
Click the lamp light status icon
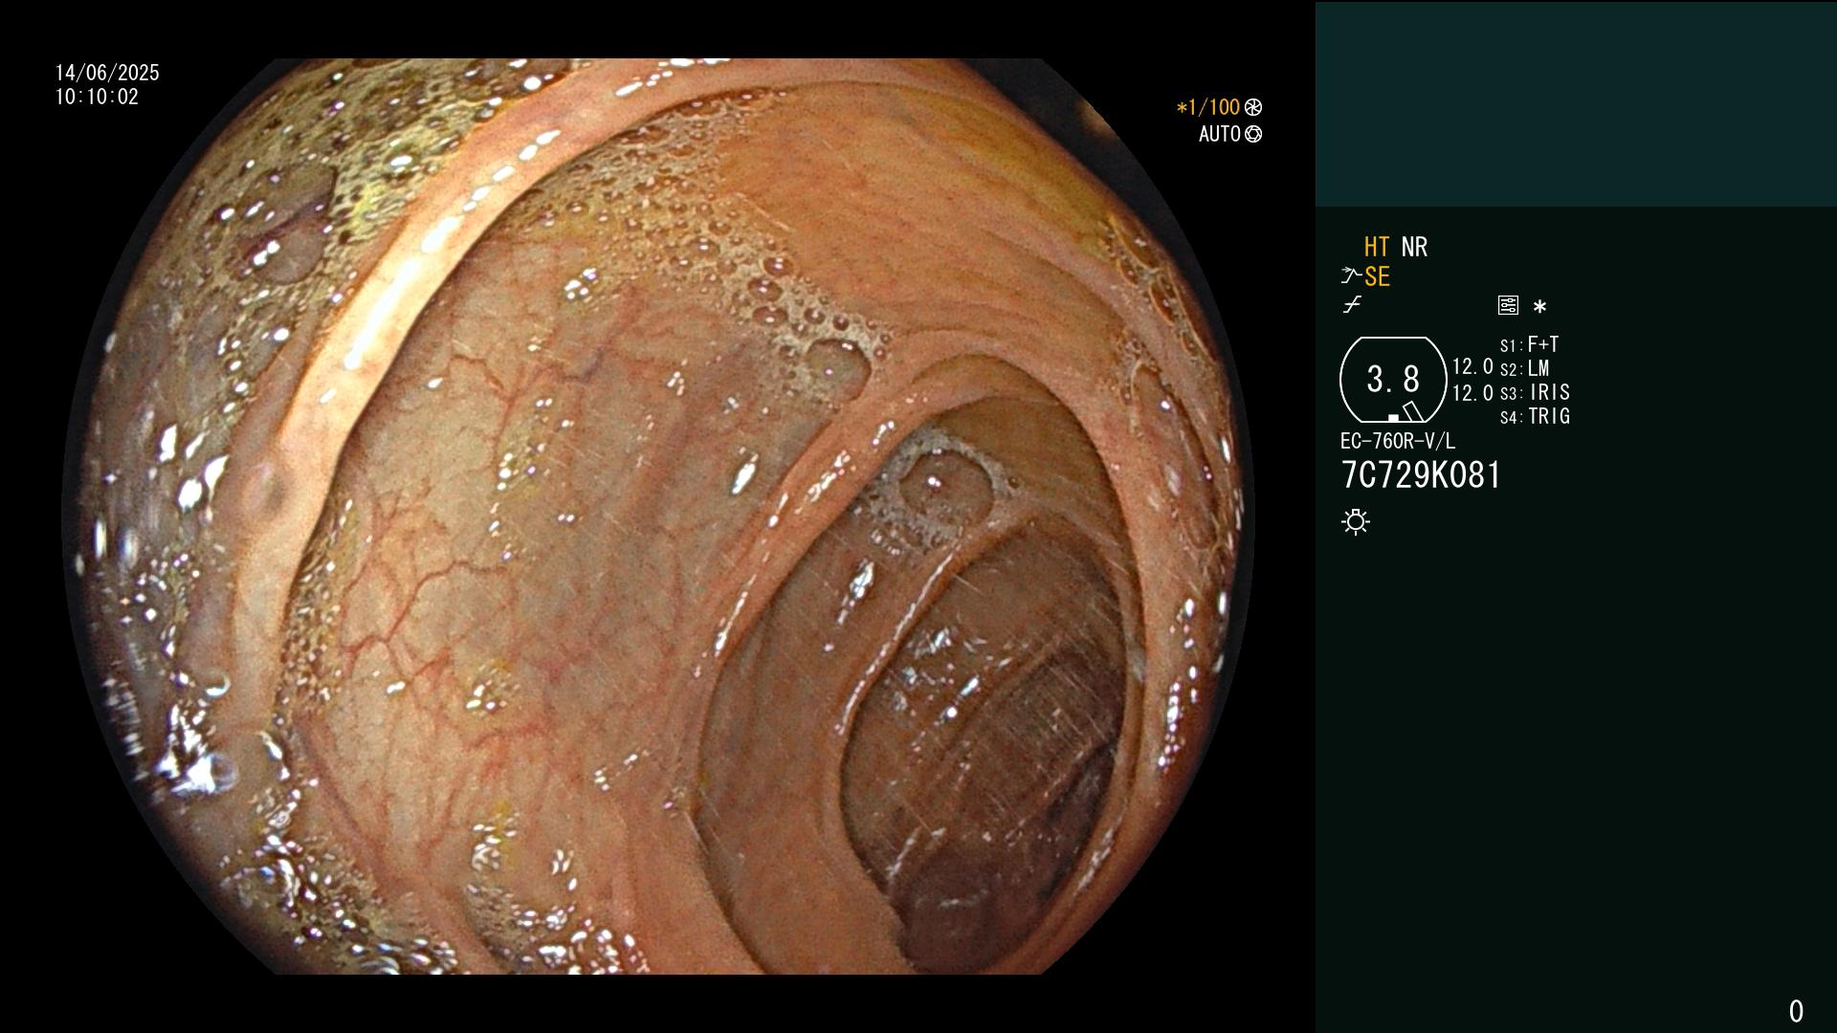tap(1356, 521)
